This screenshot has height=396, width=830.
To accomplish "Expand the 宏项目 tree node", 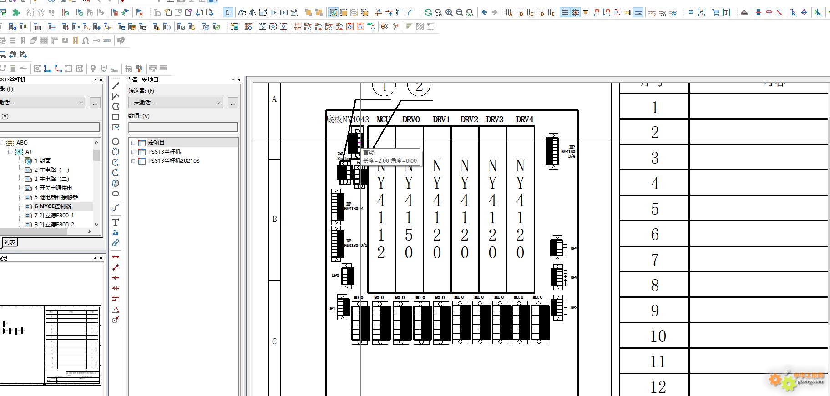I will point(133,143).
